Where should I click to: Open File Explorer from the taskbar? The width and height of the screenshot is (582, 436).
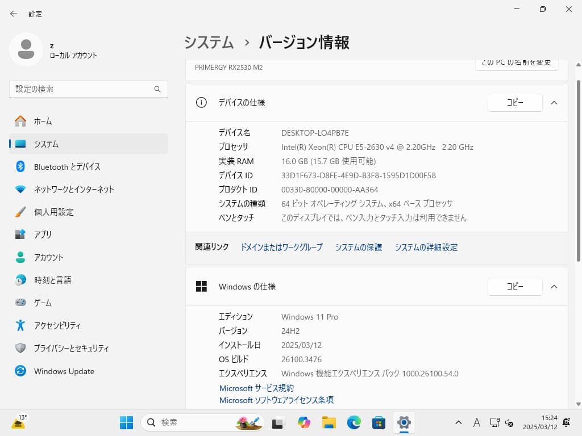click(x=329, y=422)
